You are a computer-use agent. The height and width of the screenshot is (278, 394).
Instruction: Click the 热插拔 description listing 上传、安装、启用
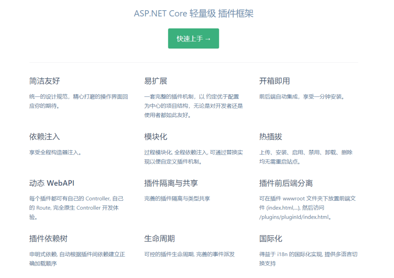click(x=306, y=157)
